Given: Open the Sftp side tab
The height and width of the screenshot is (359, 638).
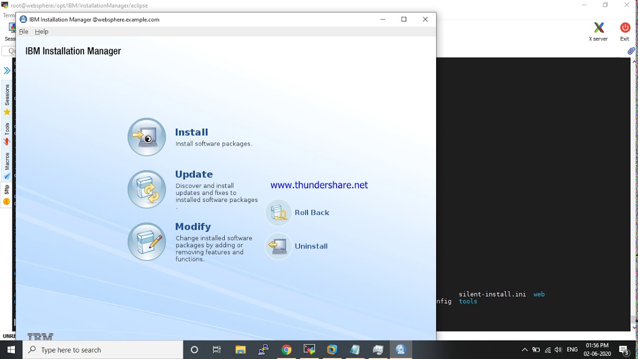Looking at the screenshot, I should coord(7,195).
